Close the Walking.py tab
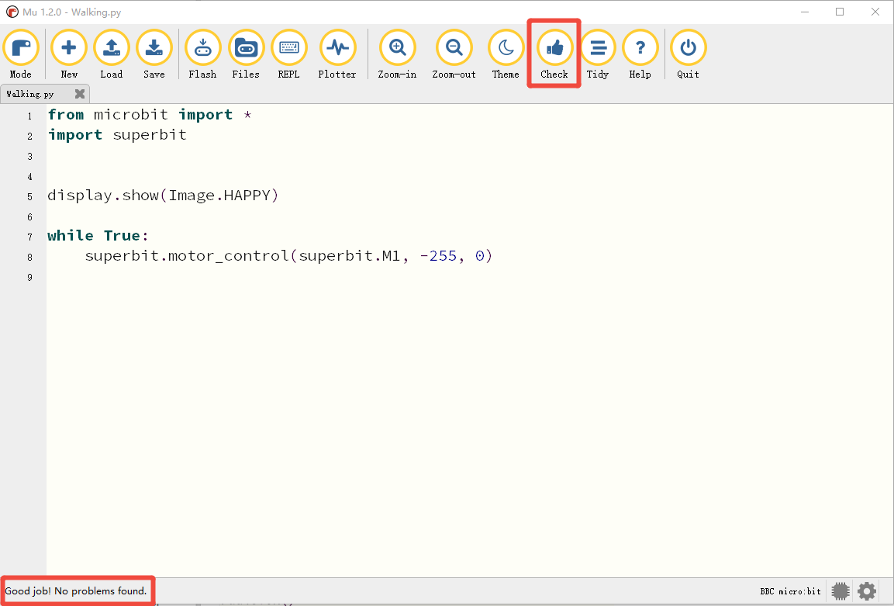894x606 pixels. (80, 94)
